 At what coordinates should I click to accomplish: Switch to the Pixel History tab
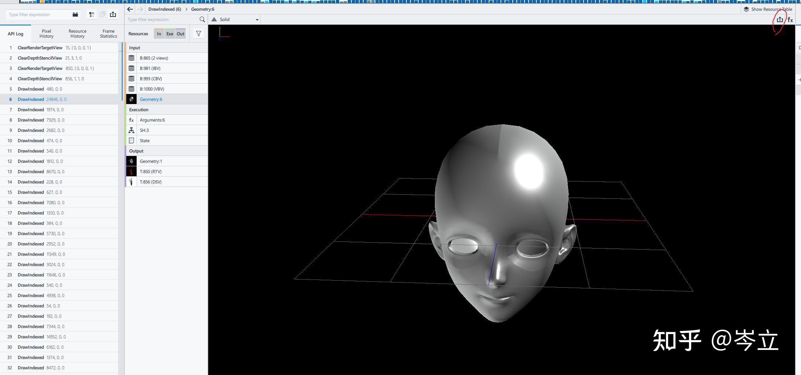tap(47, 34)
